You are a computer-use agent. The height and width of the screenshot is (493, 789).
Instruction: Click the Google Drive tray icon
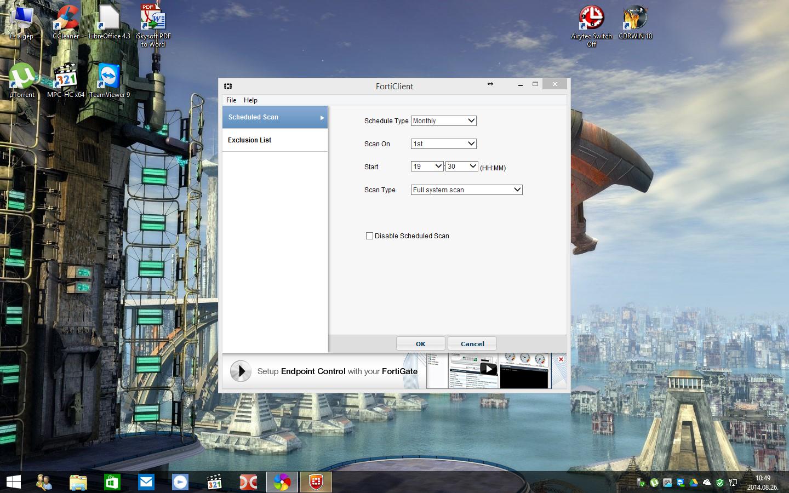[694, 483]
